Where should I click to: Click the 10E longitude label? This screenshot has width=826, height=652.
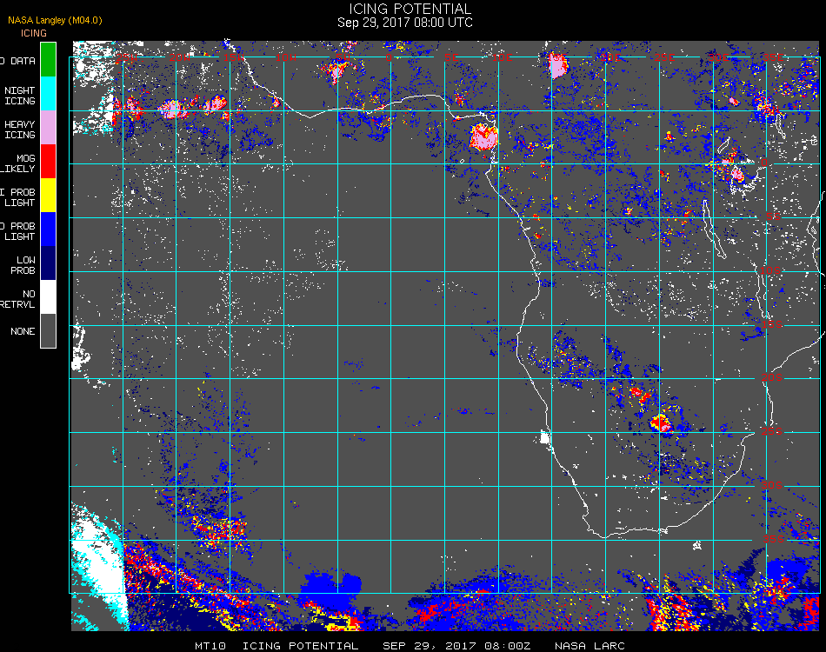(502, 57)
